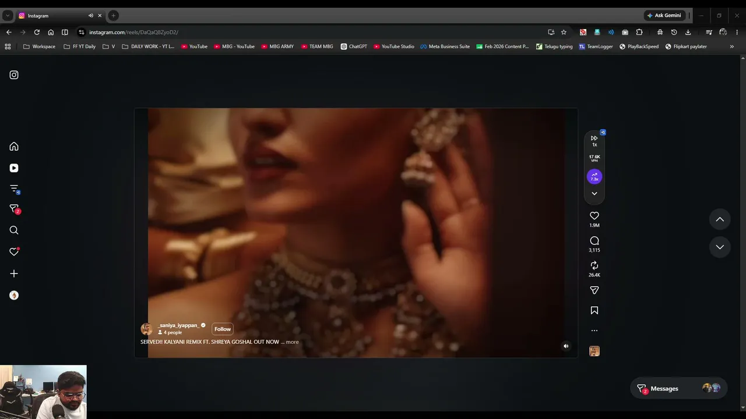The width and height of the screenshot is (746, 419).
Task: Open browser home page button
Action: tap(51, 33)
